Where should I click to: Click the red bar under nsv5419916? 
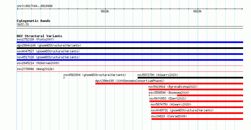coord(196,89)
